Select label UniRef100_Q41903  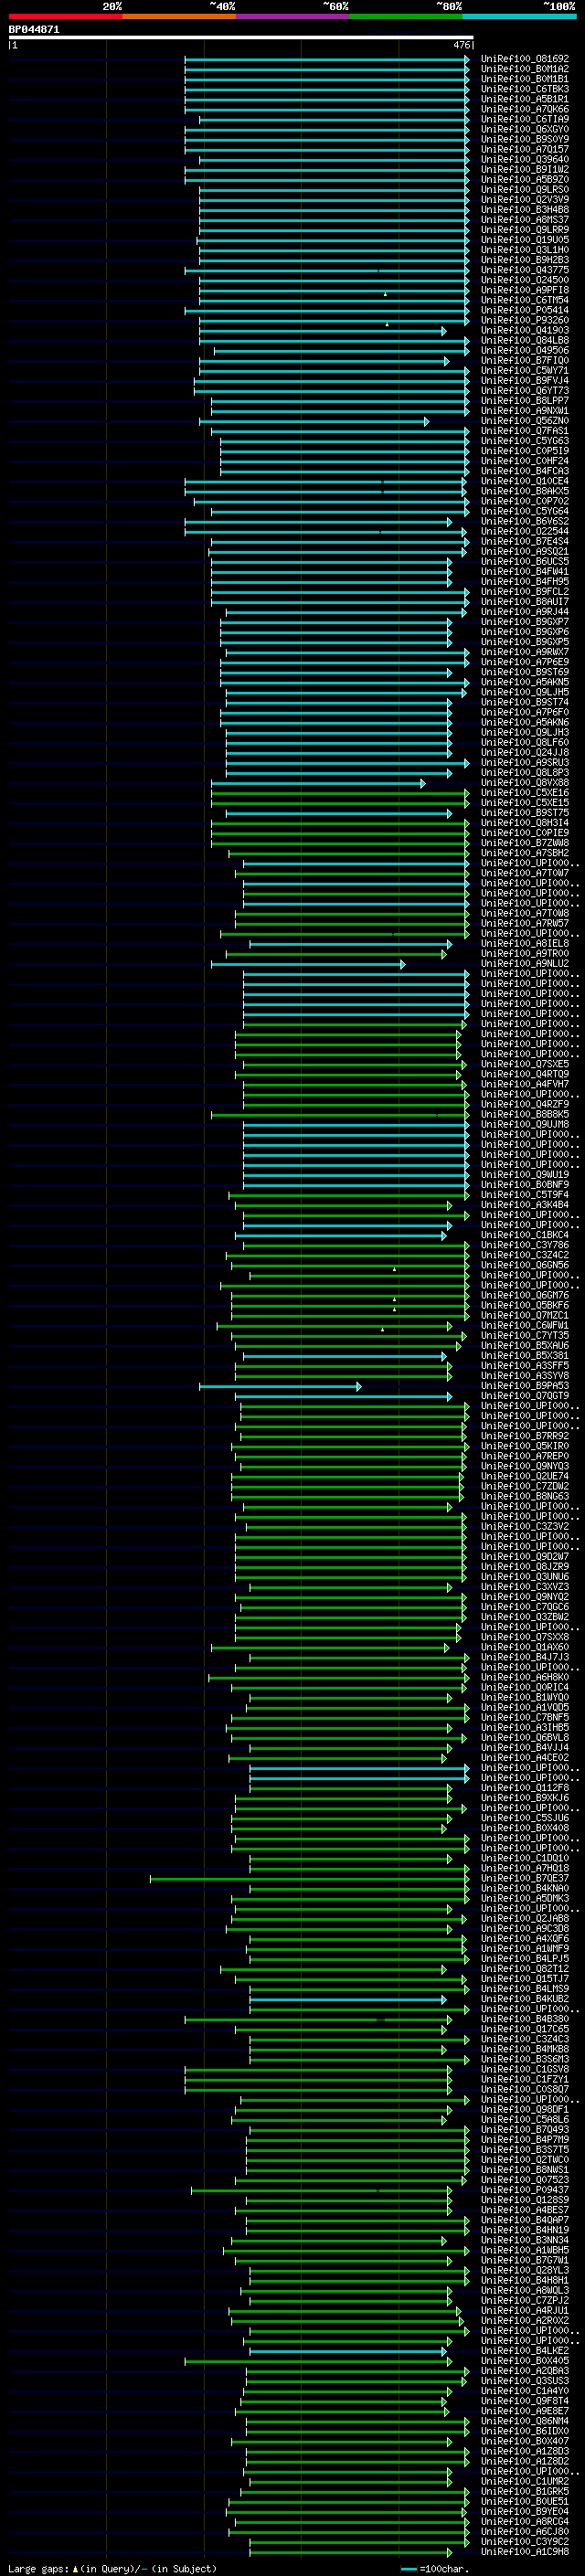(525, 330)
